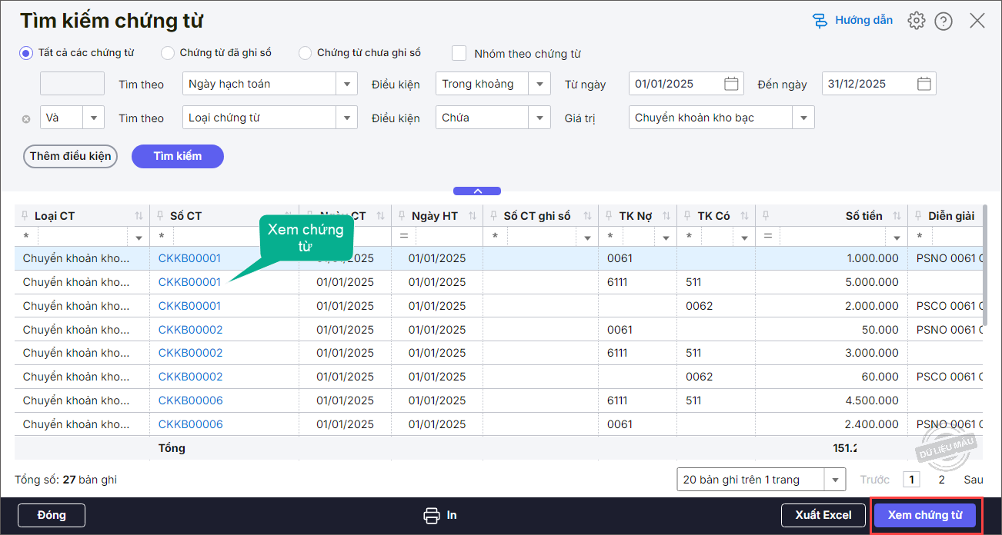Open calendar picker for Đến ngày
Screen dimensions: 1002x535
[924, 84]
